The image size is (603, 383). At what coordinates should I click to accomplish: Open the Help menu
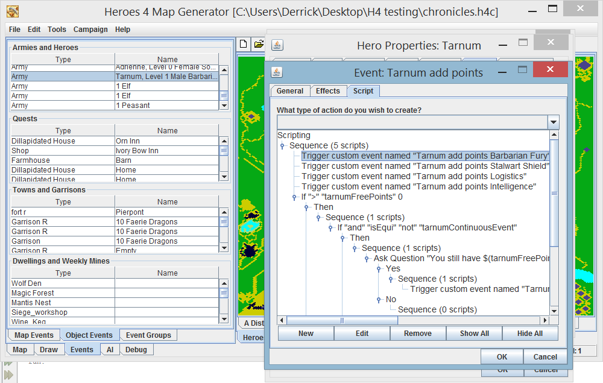[x=122, y=29]
